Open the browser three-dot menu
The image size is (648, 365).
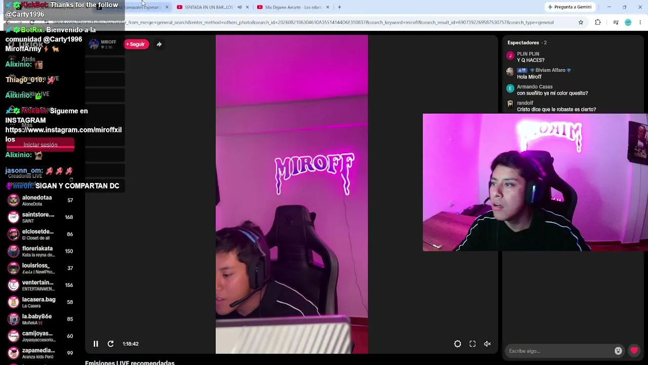pos(640,22)
